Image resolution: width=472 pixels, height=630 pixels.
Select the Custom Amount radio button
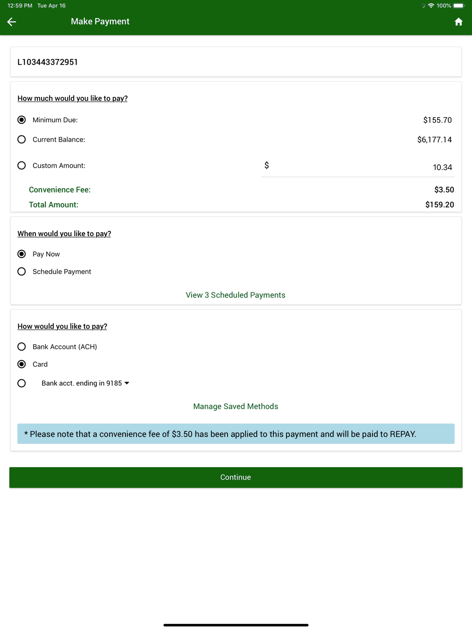click(22, 165)
